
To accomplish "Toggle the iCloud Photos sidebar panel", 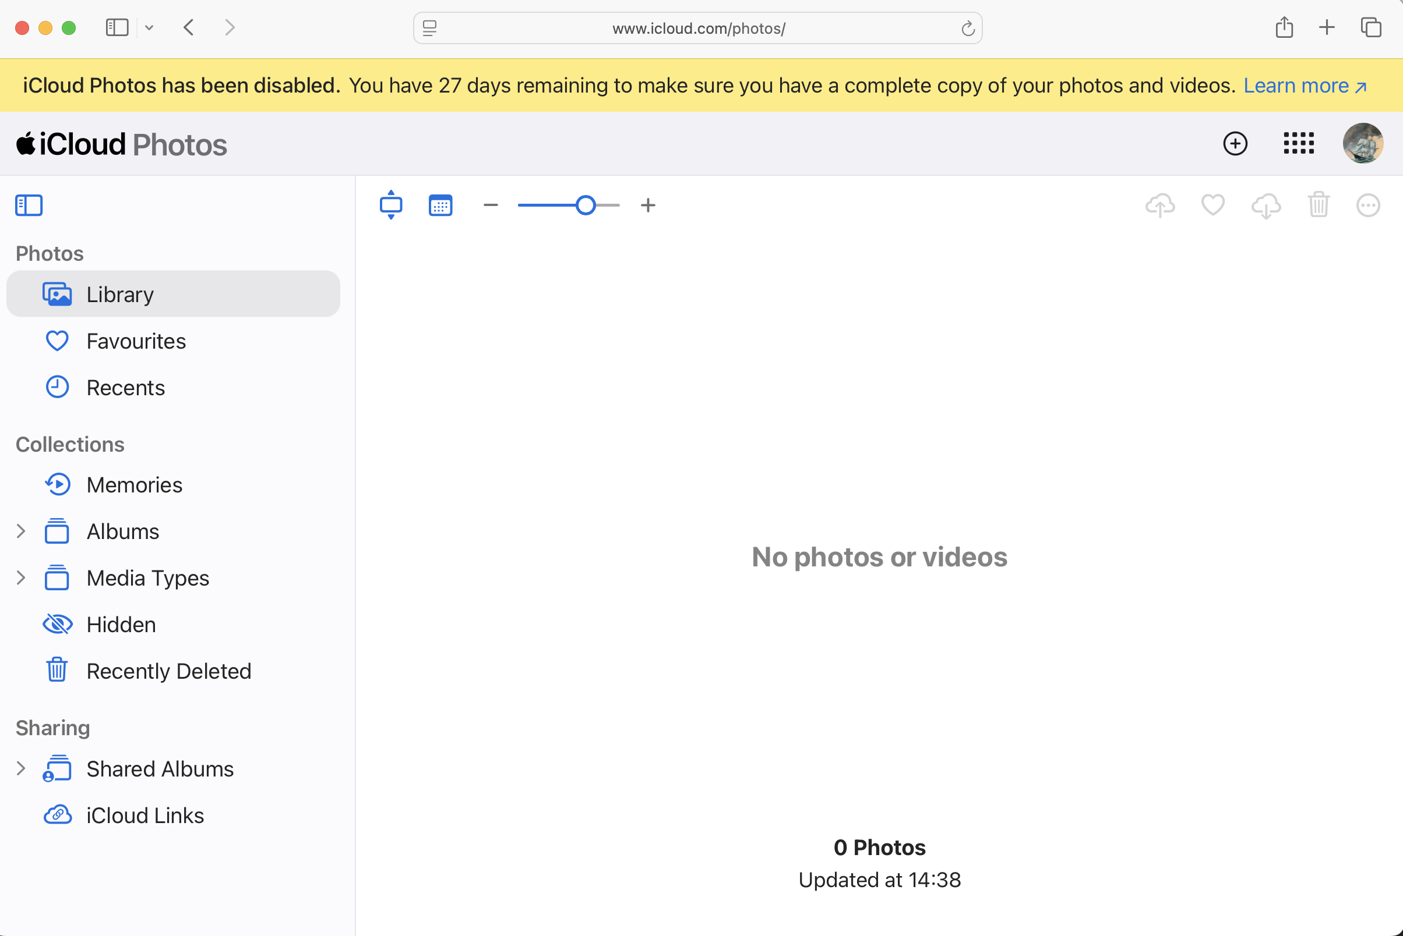I will tap(29, 205).
